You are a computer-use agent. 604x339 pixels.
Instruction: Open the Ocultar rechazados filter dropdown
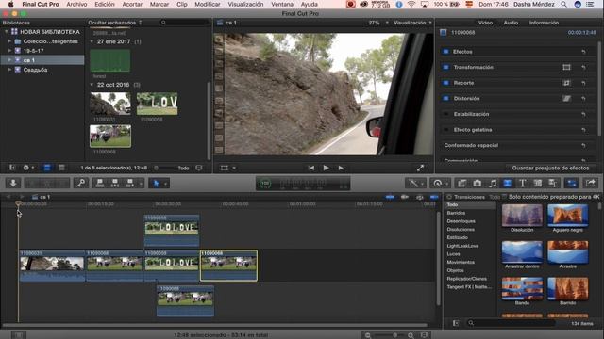pos(115,23)
